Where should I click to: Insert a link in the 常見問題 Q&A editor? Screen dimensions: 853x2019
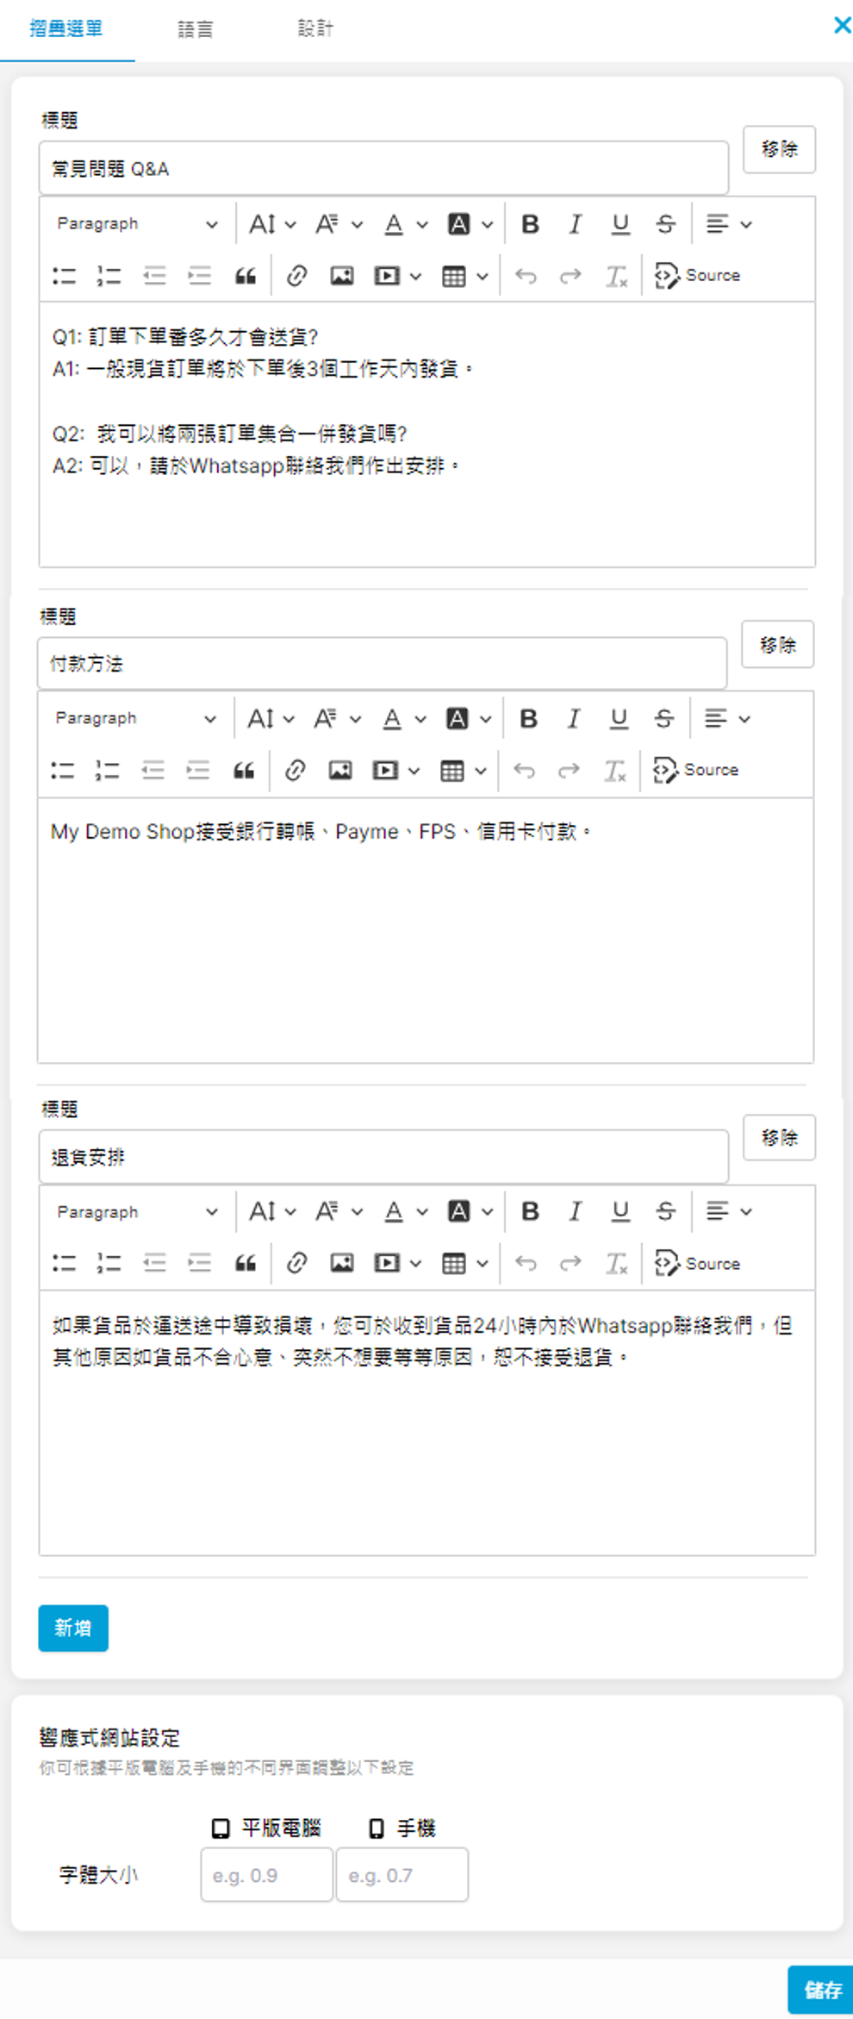(x=296, y=276)
